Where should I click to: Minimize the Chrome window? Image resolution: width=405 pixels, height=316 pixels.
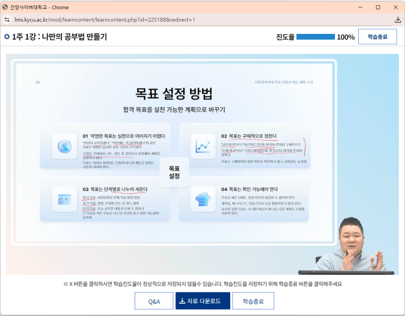pos(360,7)
